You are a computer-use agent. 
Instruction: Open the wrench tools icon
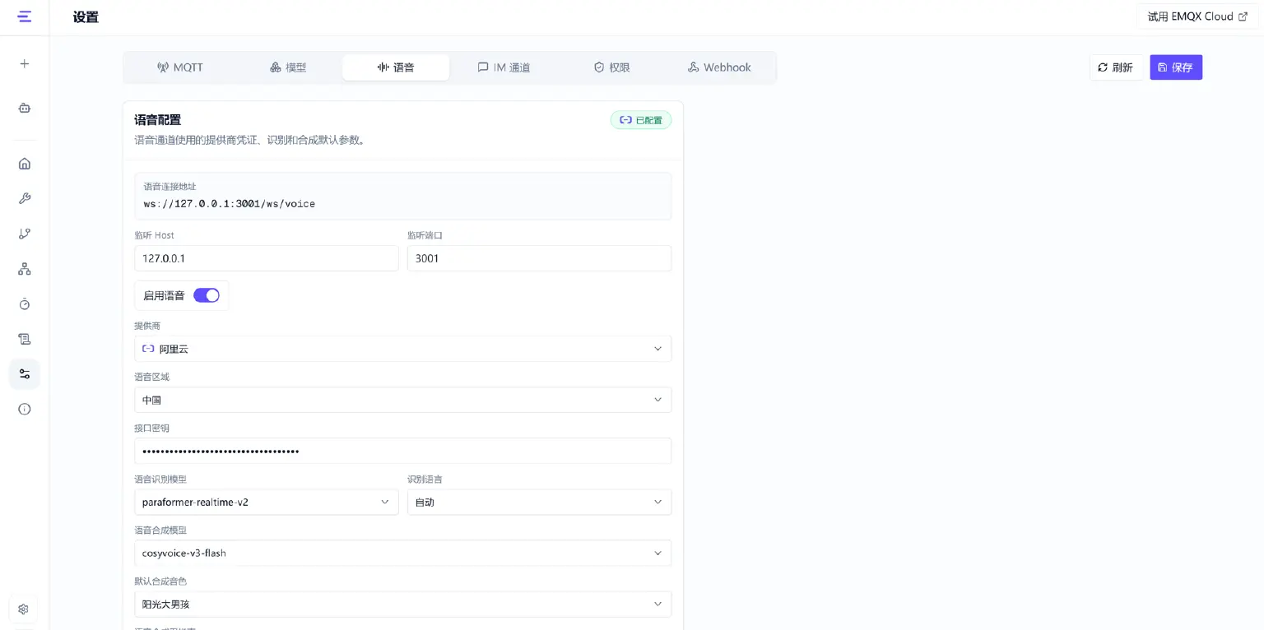[25, 198]
